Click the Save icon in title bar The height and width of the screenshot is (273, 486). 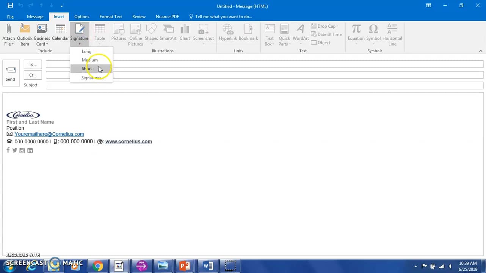tap(10, 6)
